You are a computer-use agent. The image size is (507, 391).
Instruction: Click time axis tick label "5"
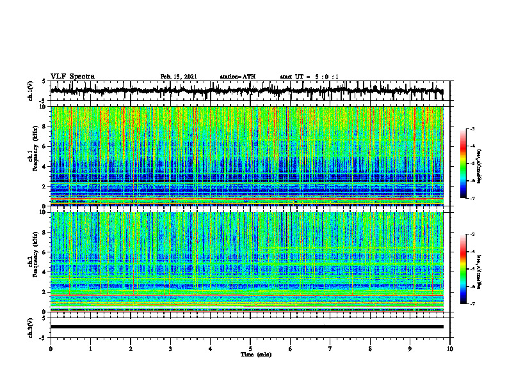tap(250, 349)
